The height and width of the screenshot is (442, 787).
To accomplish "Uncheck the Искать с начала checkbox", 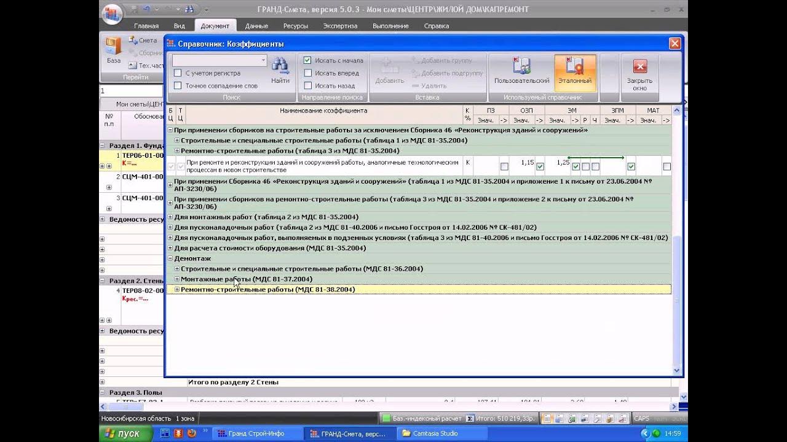I will tap(308, 60).
